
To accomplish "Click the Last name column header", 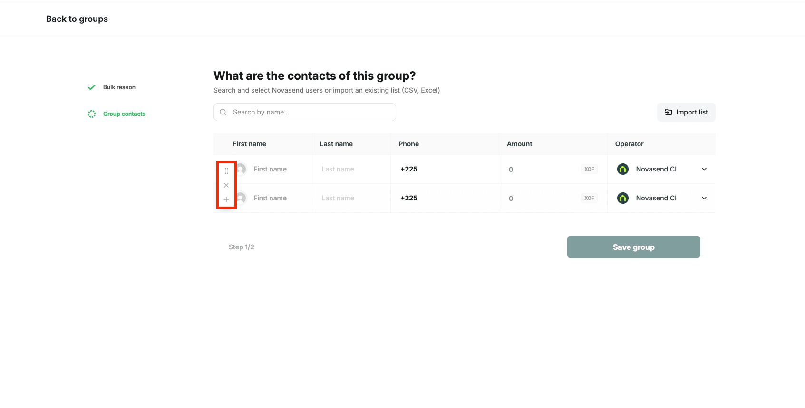I will pyautogui.click(x=336, y=144).
